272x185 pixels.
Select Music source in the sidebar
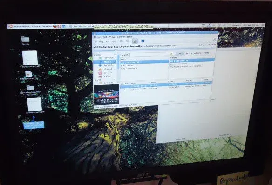pyautogui.click(x=105, y=62)
